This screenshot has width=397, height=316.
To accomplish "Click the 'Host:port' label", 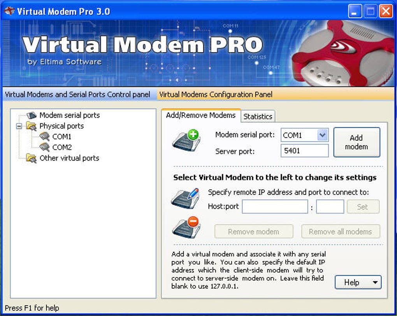I will (x=223, y=206).
